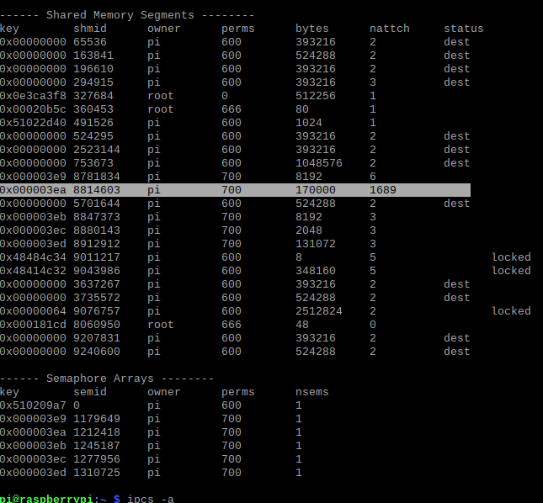Select key 0x00020b5c
Image resolution: width=543 pixels, height=503 pixels.
pos(33,109)
